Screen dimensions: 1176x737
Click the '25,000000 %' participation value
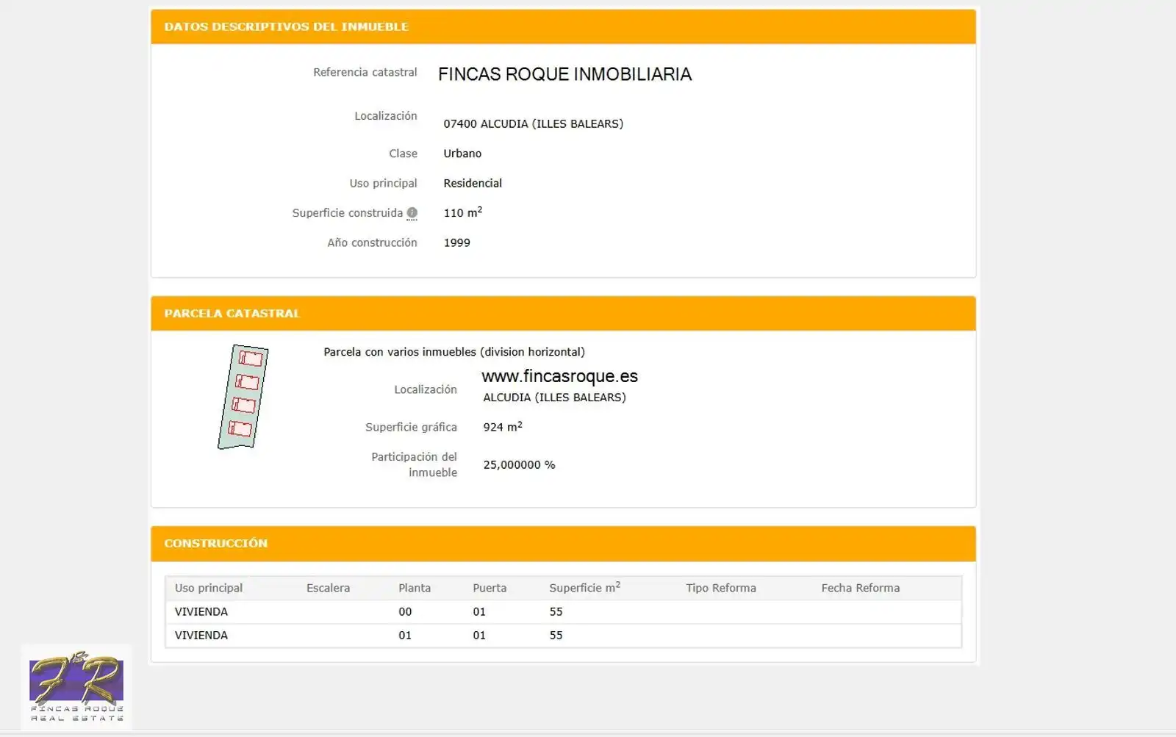[x=519, y=465]
